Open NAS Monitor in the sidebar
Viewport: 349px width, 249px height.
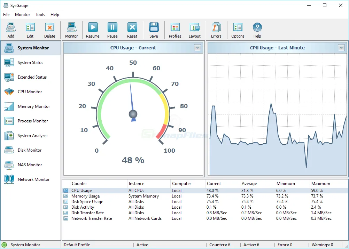click(31, 165)
